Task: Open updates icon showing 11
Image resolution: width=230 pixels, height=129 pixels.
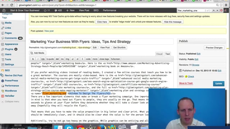Action: (x=47, y=10)
